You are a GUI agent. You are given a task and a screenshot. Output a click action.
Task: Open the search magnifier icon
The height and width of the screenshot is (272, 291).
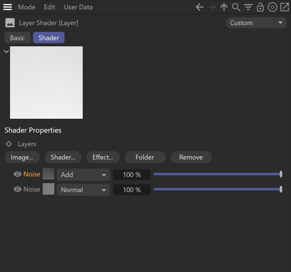pyautogui.click(x=236, y=7)
